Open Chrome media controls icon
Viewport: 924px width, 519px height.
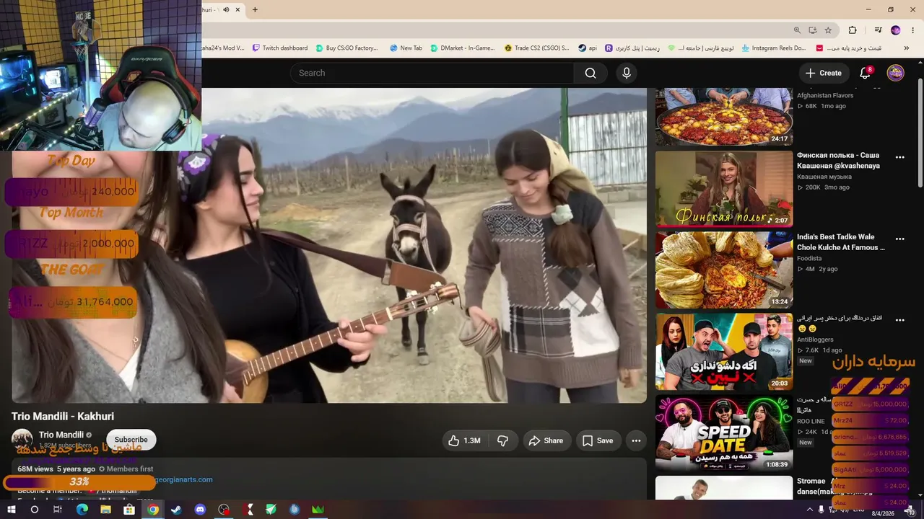pyautogui.click(x=878, y=30)
